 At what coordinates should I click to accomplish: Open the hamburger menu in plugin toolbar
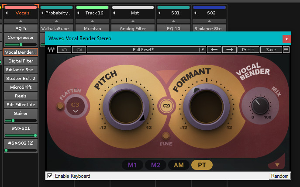tap(286, 49)
